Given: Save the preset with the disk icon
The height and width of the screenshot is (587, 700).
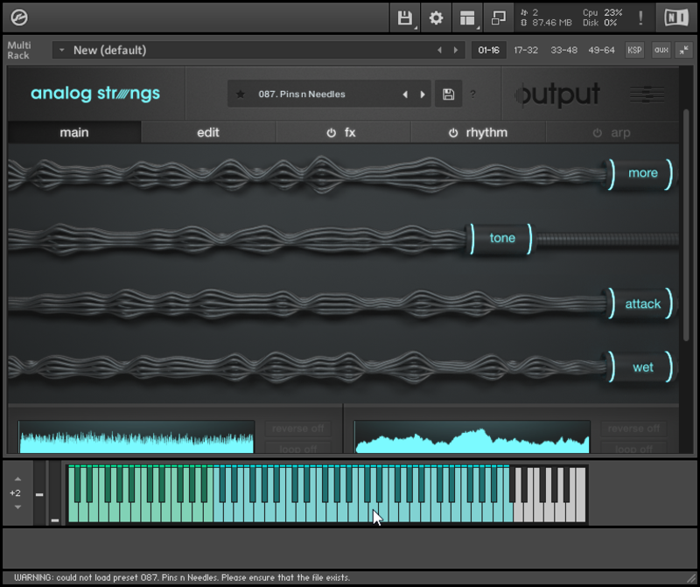Looking at the screenshot, I should [448, 94].
